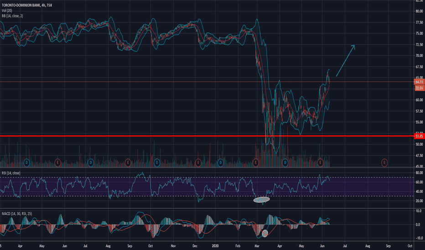The image size is (425, 250).
Task: Click the earnings marker before June 2019
Action: pos(57,163)
